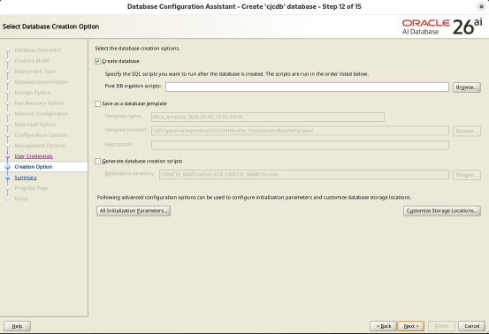Click Browse beside Destination directory
The width and height of the screenshot is (489, 334).
467,175
